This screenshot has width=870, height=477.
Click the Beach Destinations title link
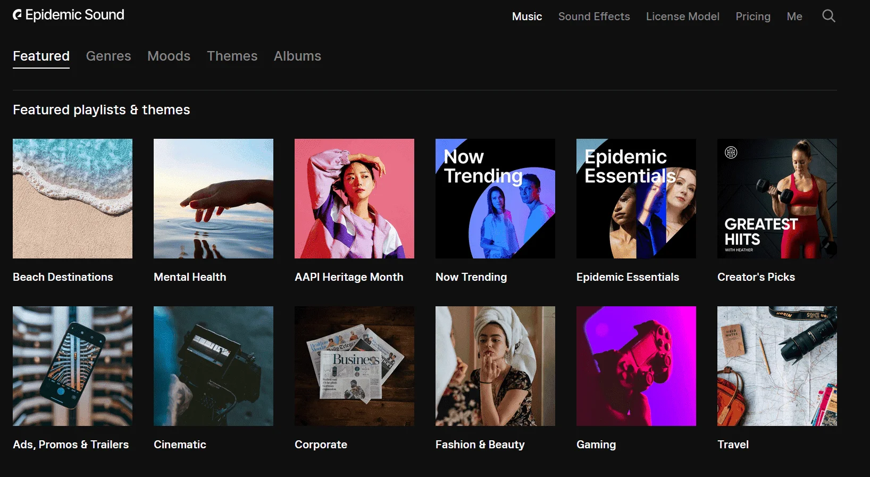click(63, 277)
